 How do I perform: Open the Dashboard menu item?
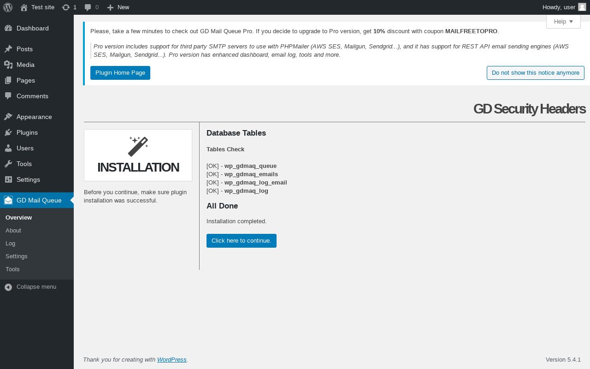pyautogui.click(x=37, y=28)
